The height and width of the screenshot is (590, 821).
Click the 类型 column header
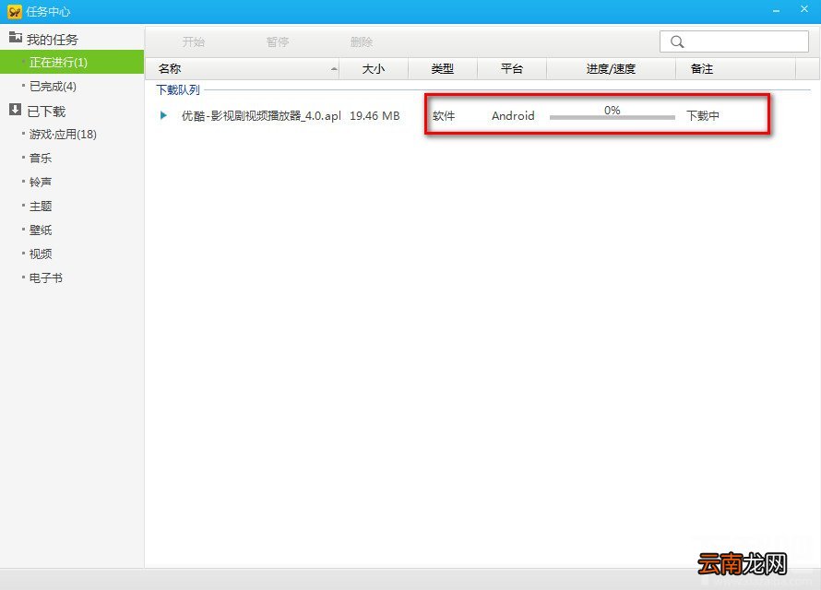443,69
